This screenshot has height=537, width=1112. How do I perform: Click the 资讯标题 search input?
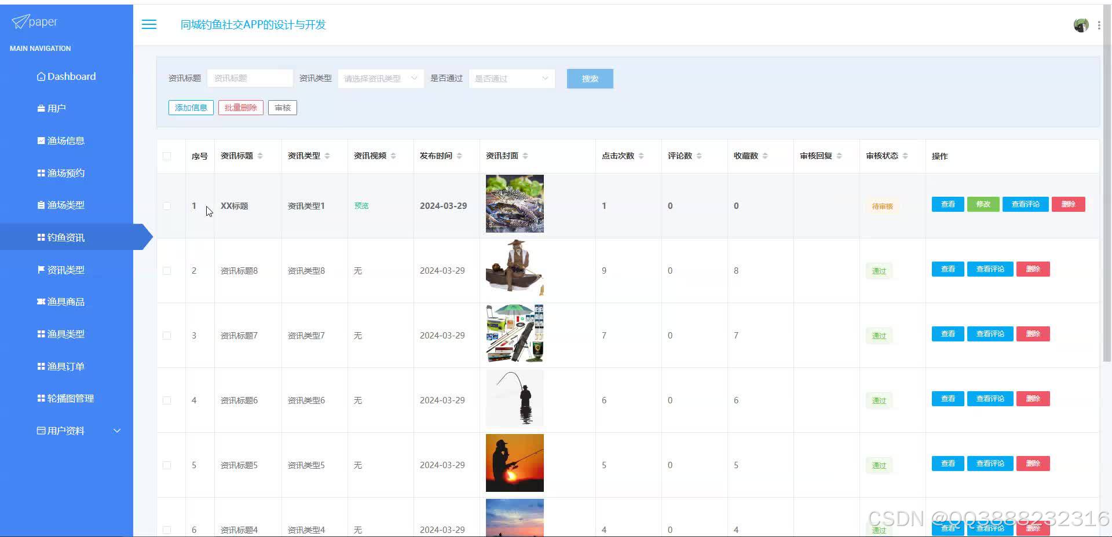pyautogui.click(x=250, y=79)
